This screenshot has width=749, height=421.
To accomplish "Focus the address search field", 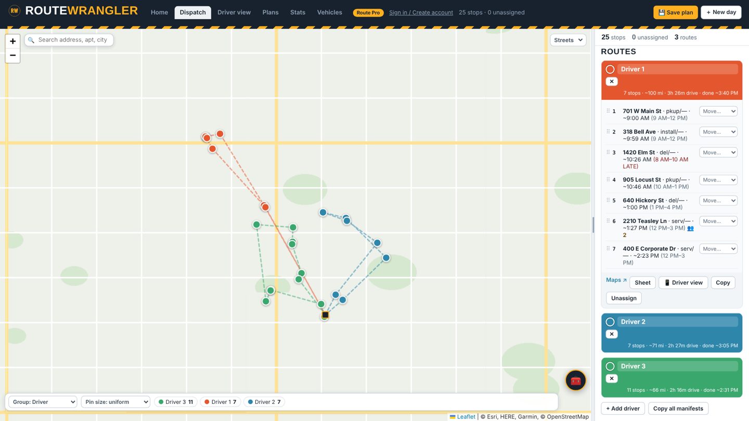I will click(x=69, y=40).
